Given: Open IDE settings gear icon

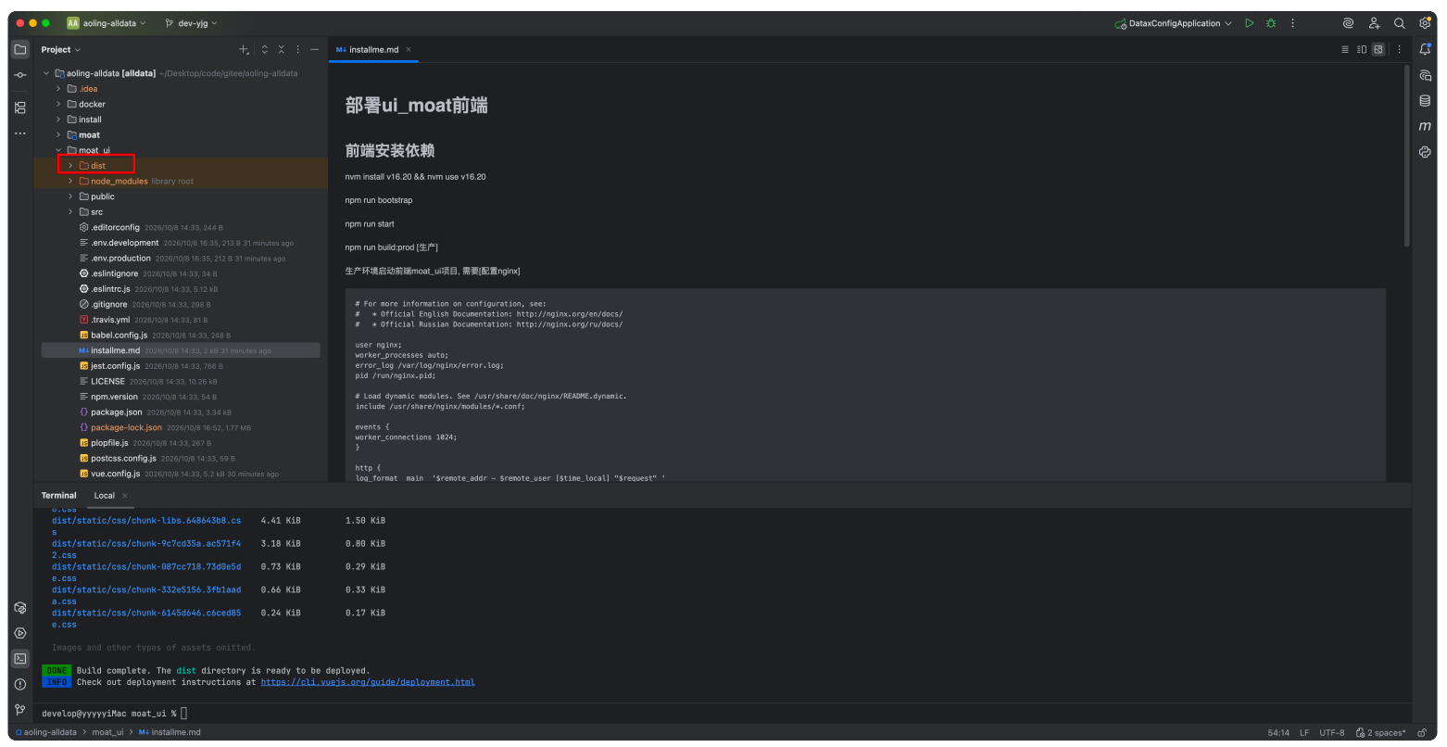Looking at the screenshot, I should tap(1425, 23).
